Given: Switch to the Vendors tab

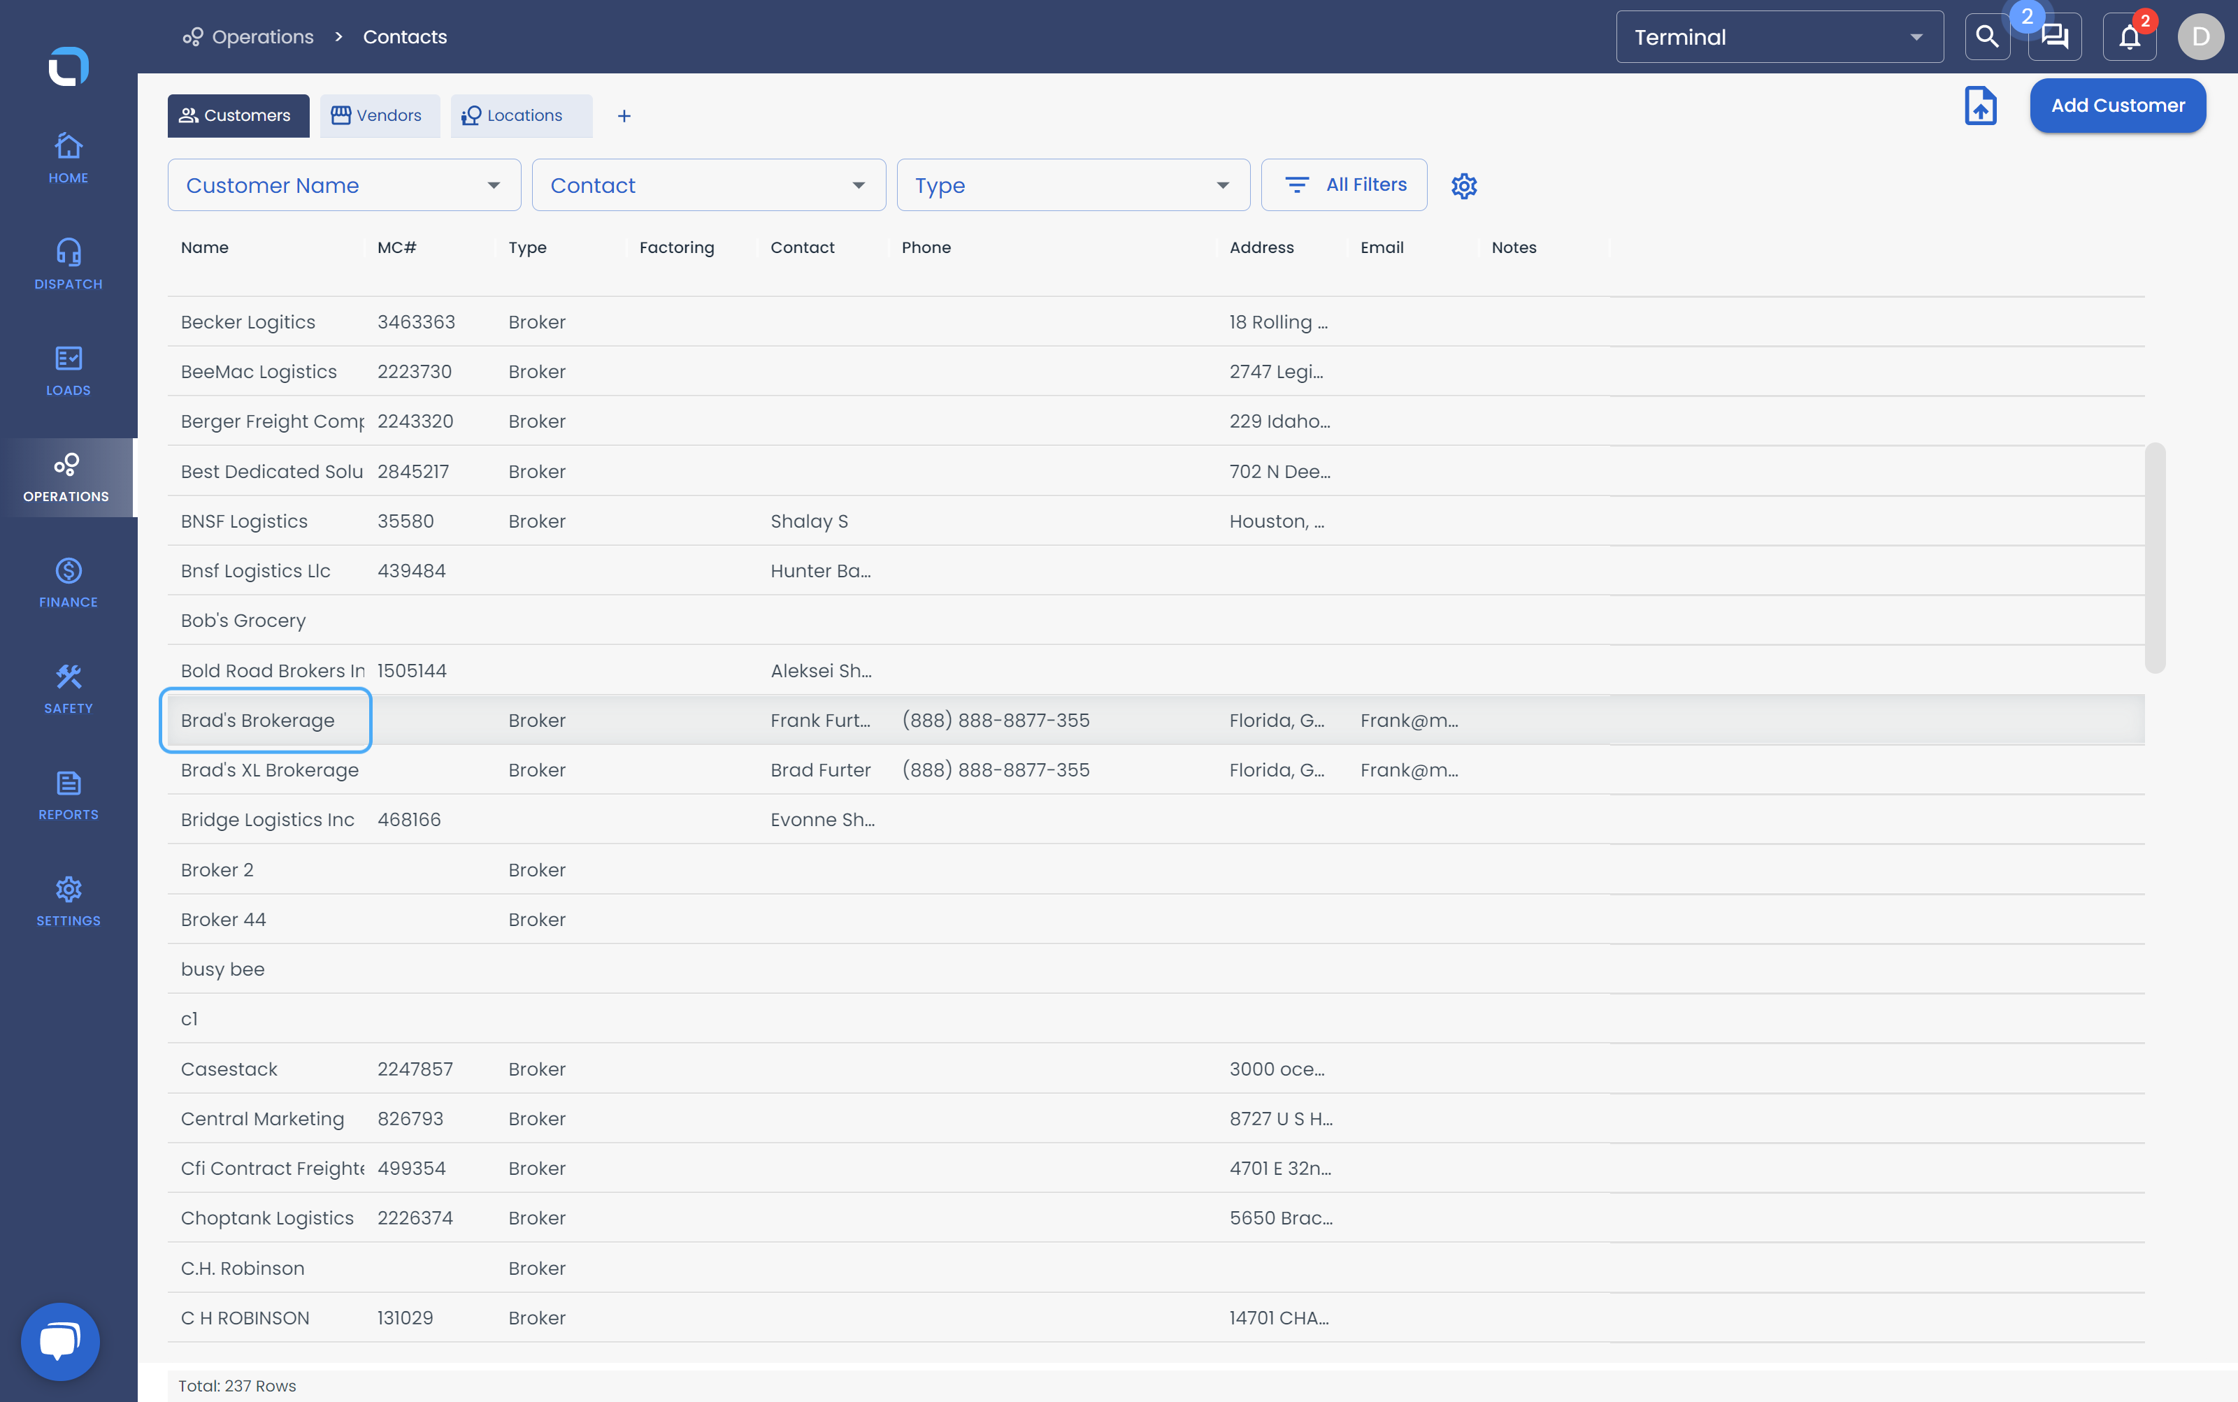Looking at the screenshot, I should tap(380, 116).
